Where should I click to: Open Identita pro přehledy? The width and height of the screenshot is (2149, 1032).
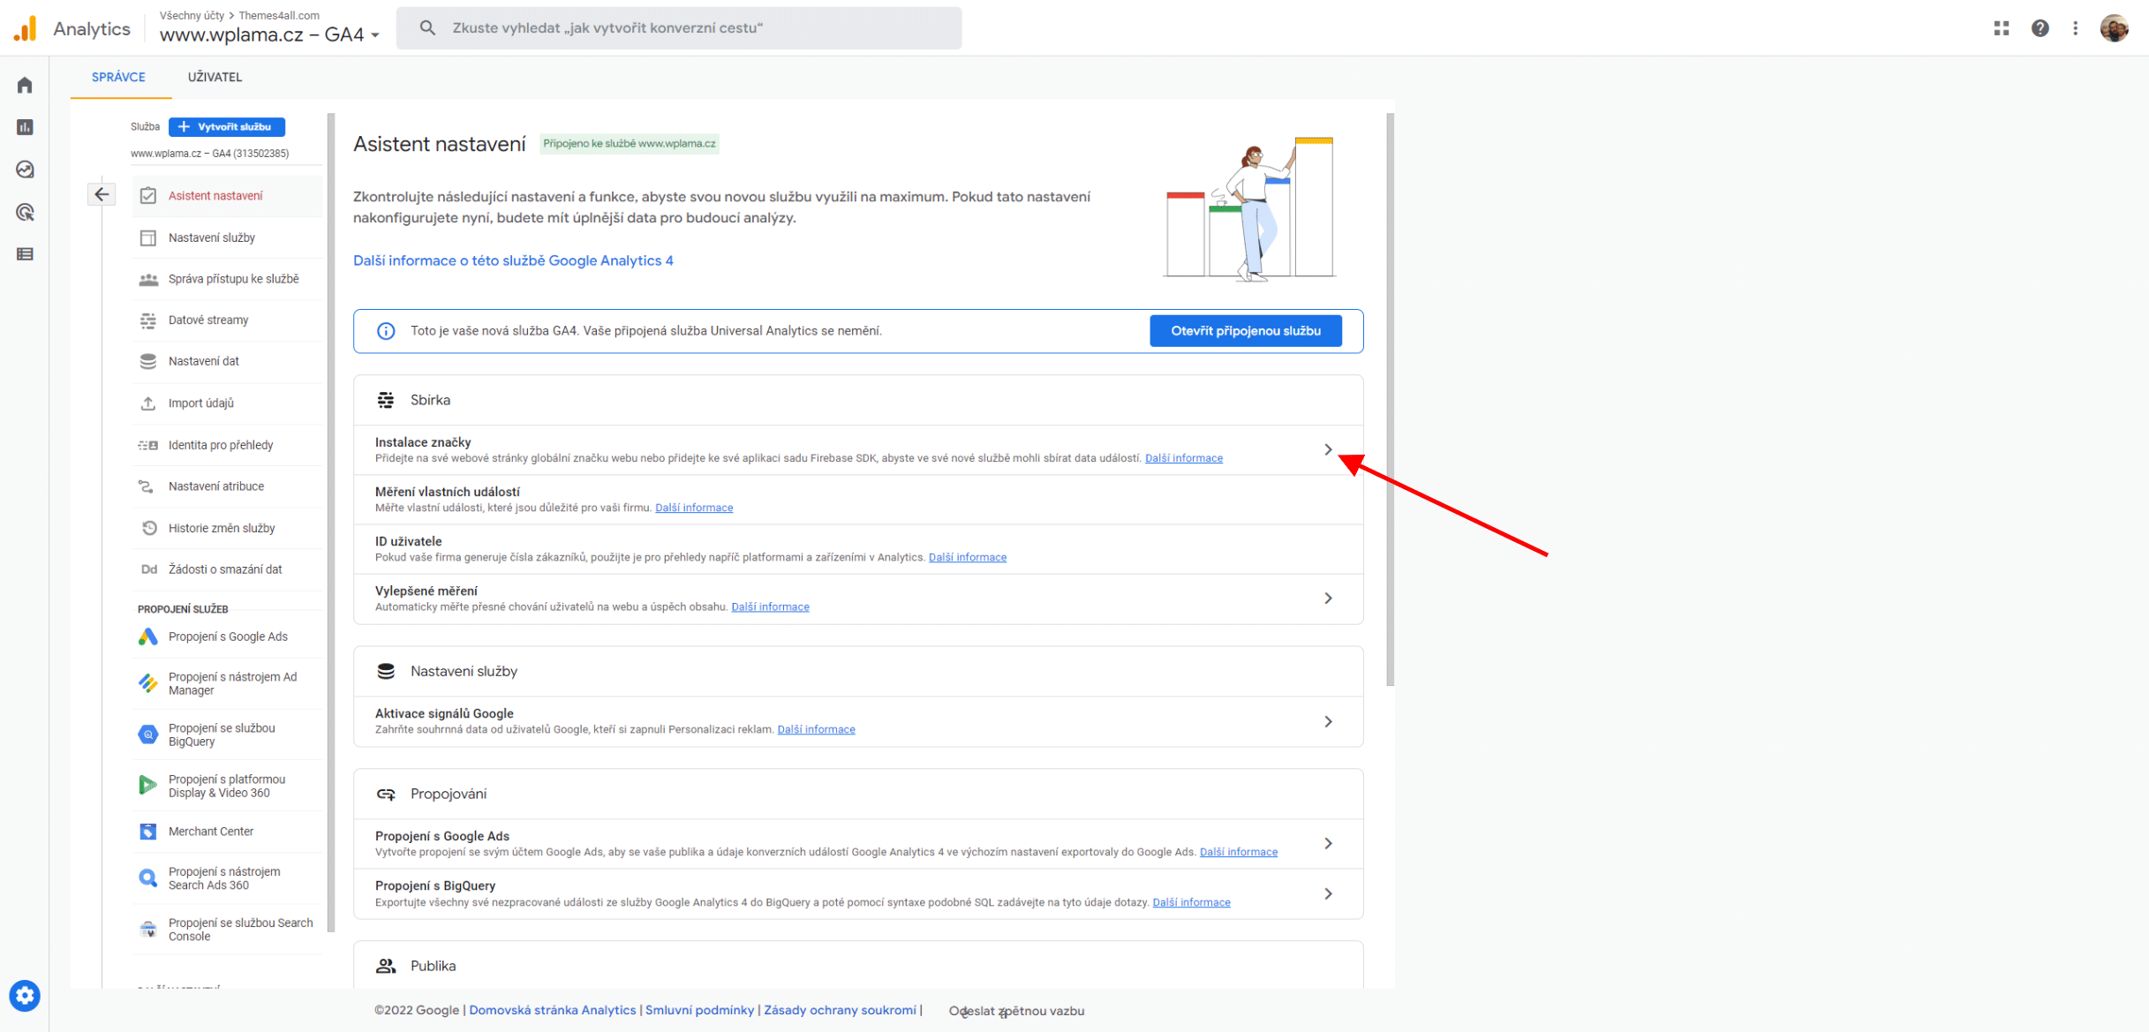(228, 445)
